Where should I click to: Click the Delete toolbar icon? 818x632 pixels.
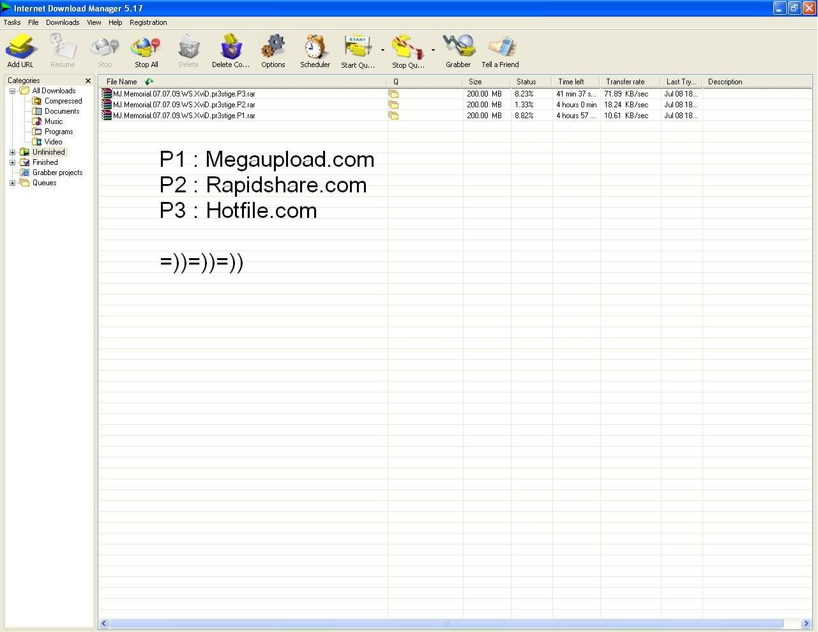click(x=188, y=47)
